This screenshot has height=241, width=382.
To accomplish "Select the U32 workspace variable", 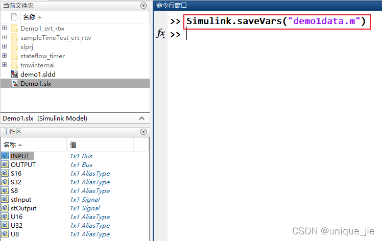I will [16, 225].
